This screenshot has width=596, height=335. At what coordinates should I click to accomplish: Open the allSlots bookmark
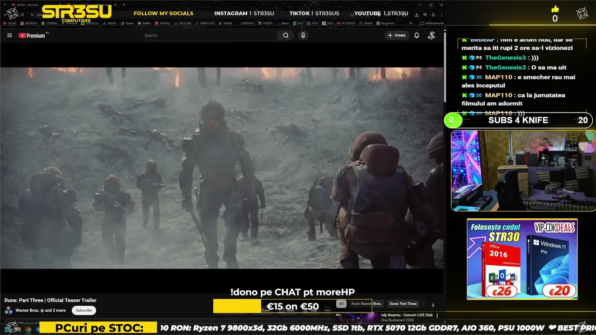(110, 23)
